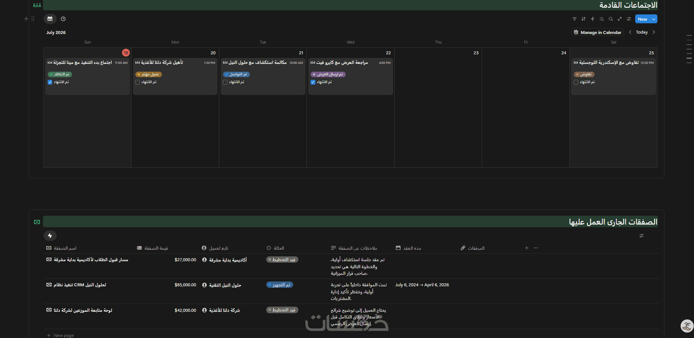Add a new property with plus icon
Image resolution: width=694 pixels, height=338 pixels.
click(x=527, y=248)
